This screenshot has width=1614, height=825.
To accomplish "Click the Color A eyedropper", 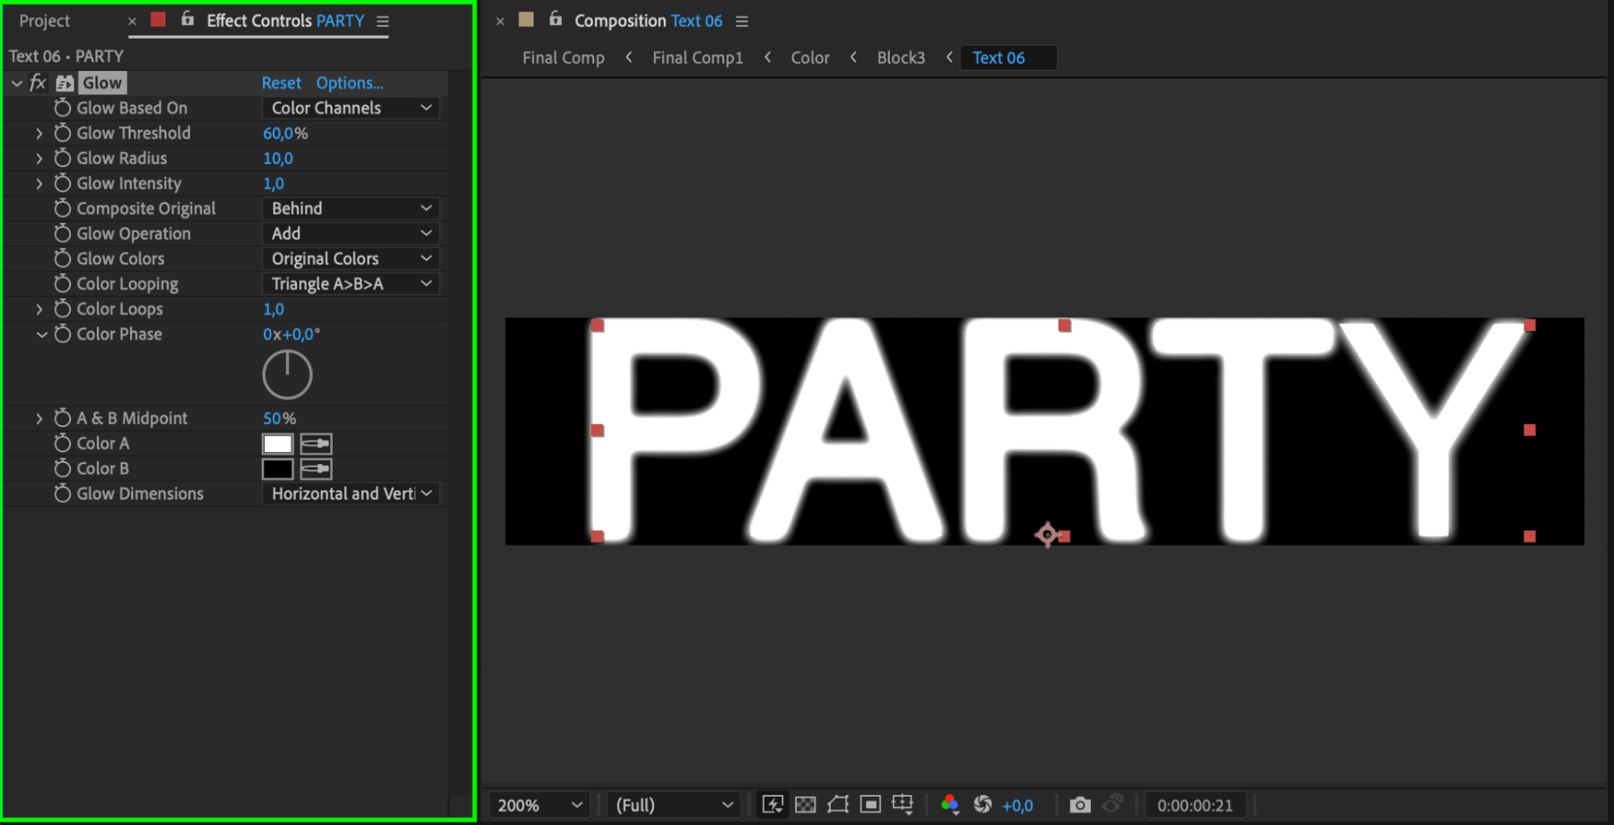I will point(316,443).
